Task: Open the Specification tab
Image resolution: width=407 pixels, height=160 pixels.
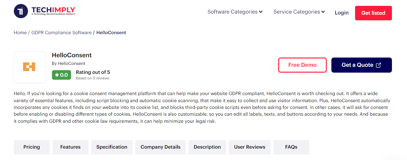Action: coord(112,147)
